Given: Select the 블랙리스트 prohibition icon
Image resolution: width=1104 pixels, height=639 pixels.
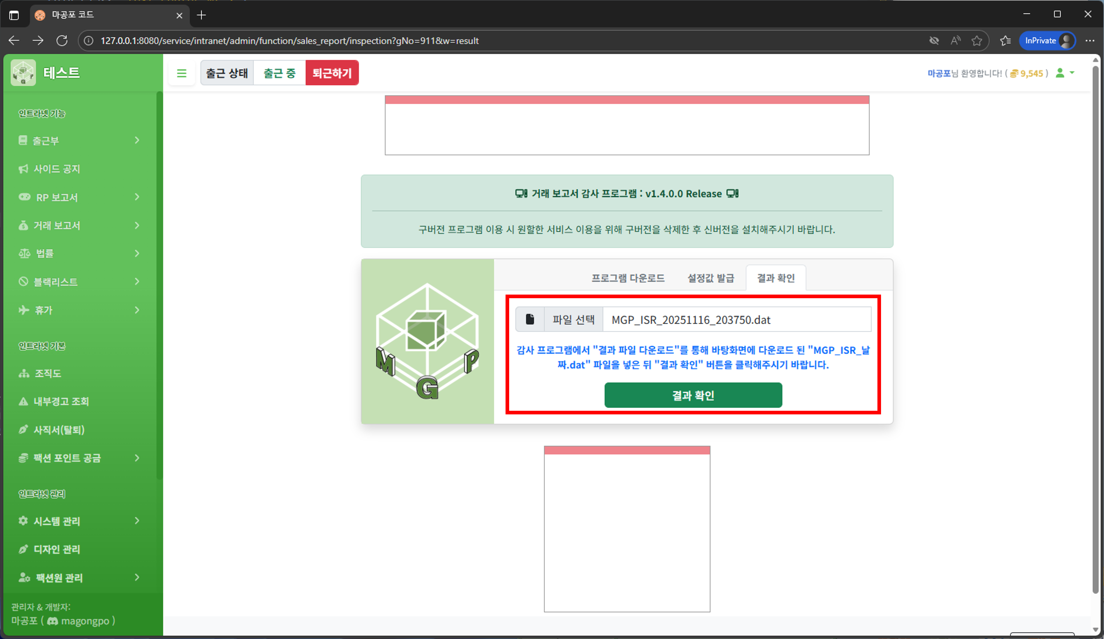Looking at the screenshot, I should click(24, 281).
